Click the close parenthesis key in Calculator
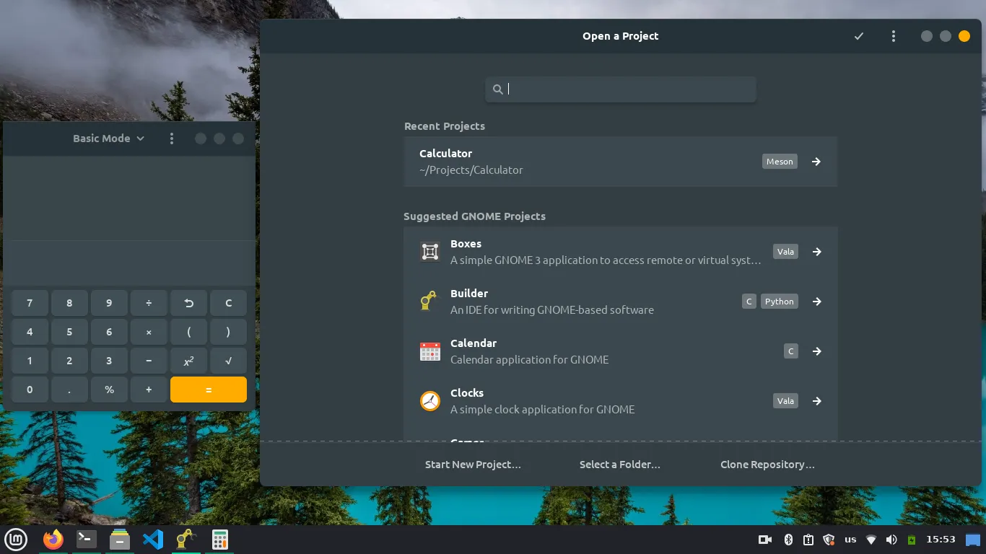Screen dimensions: 986x554 tap(229, 332)
